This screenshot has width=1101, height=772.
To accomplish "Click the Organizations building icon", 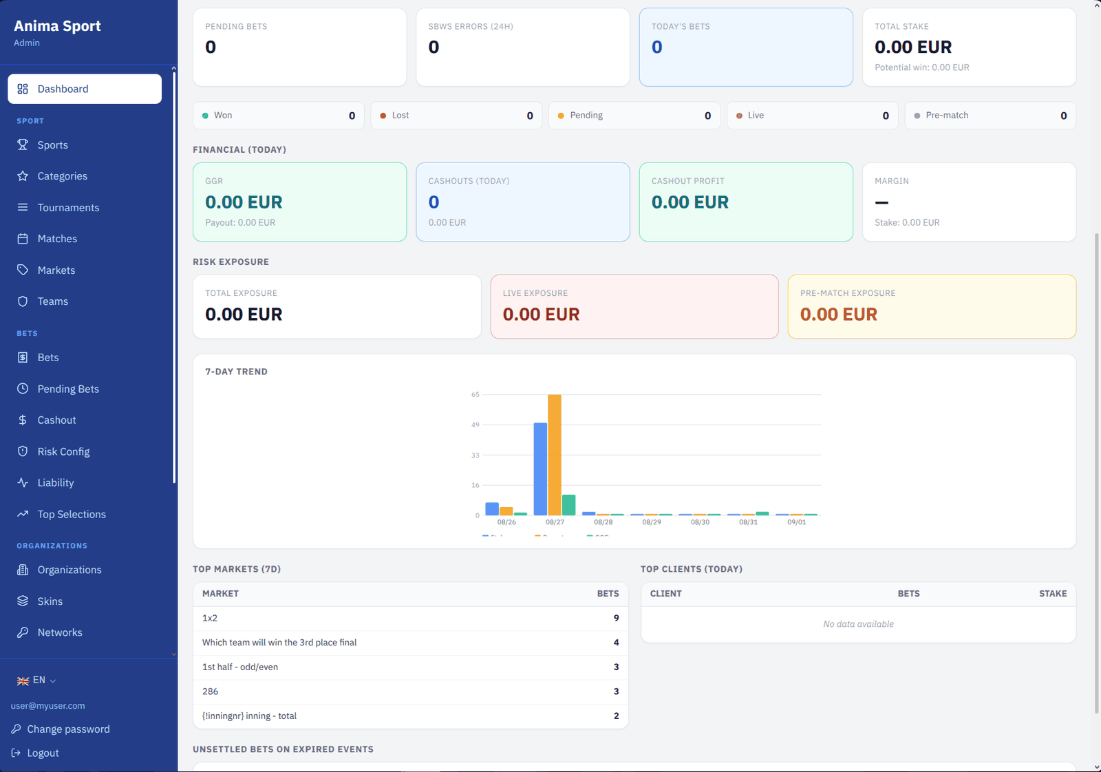I will point(23,570).
